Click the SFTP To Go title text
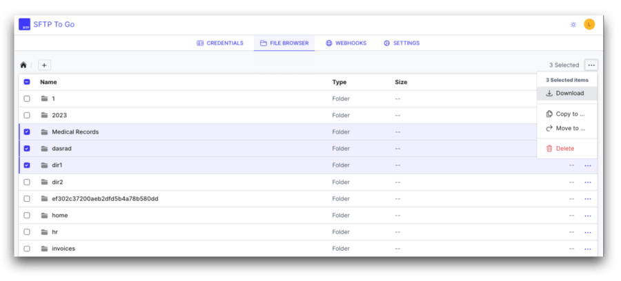The image size is (621, 281). point(54,25)
